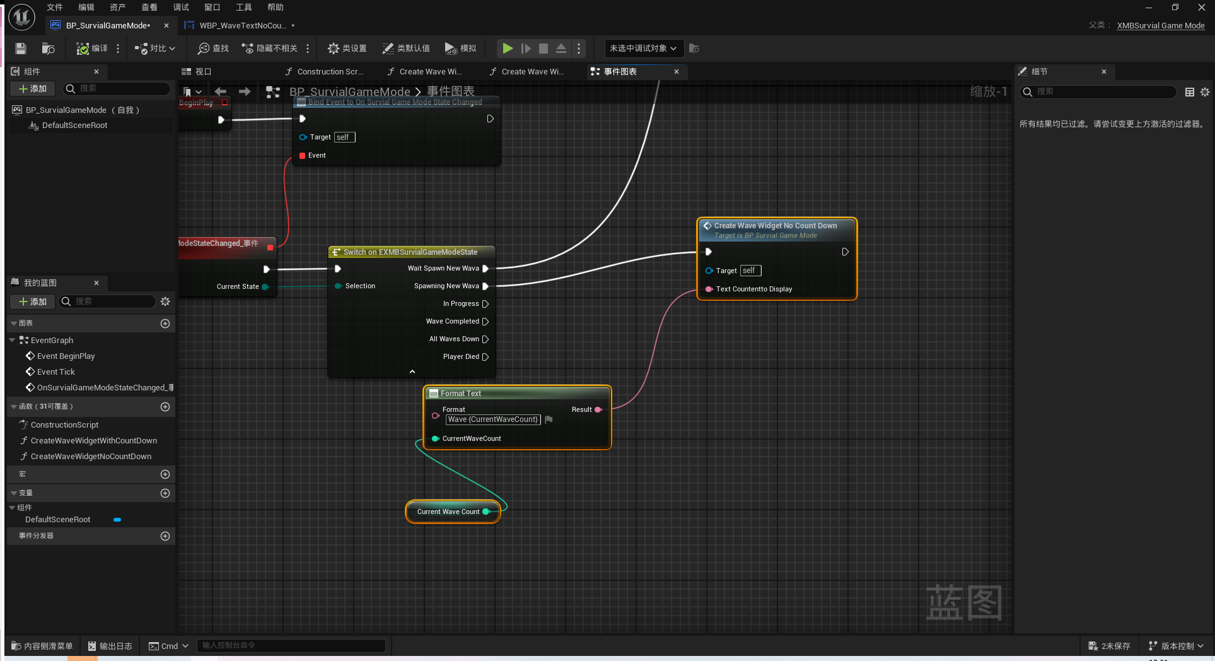Select the CreateWaveWidgetWithCountDown function
This screenshot has height=661, width=1215.
point(93,441)
